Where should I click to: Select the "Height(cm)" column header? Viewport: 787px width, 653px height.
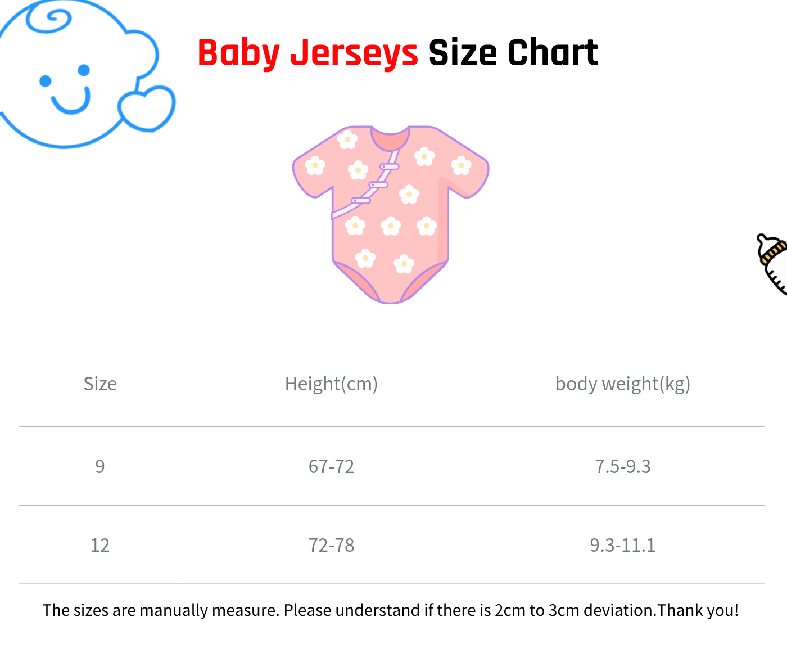click(x=331, y=384)
